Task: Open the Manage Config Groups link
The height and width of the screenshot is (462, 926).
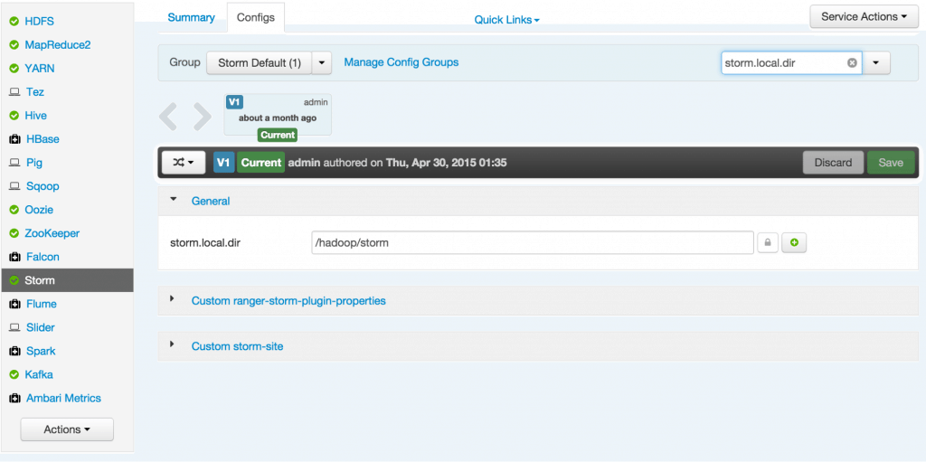Action: click(401, 62)
